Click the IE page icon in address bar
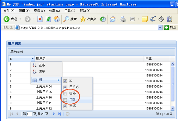The width and height of the screenshot is (178, 121). pos(17,28)
